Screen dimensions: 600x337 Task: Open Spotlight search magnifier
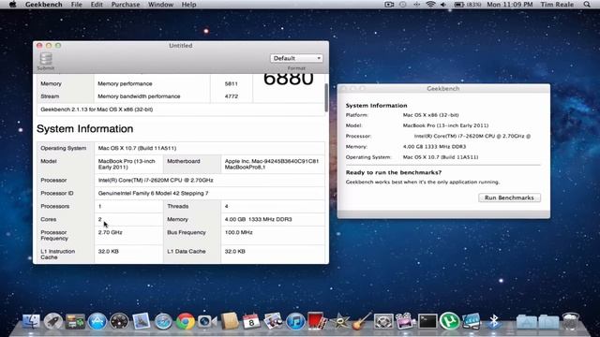pyautogui.click(x=587, y=5)
